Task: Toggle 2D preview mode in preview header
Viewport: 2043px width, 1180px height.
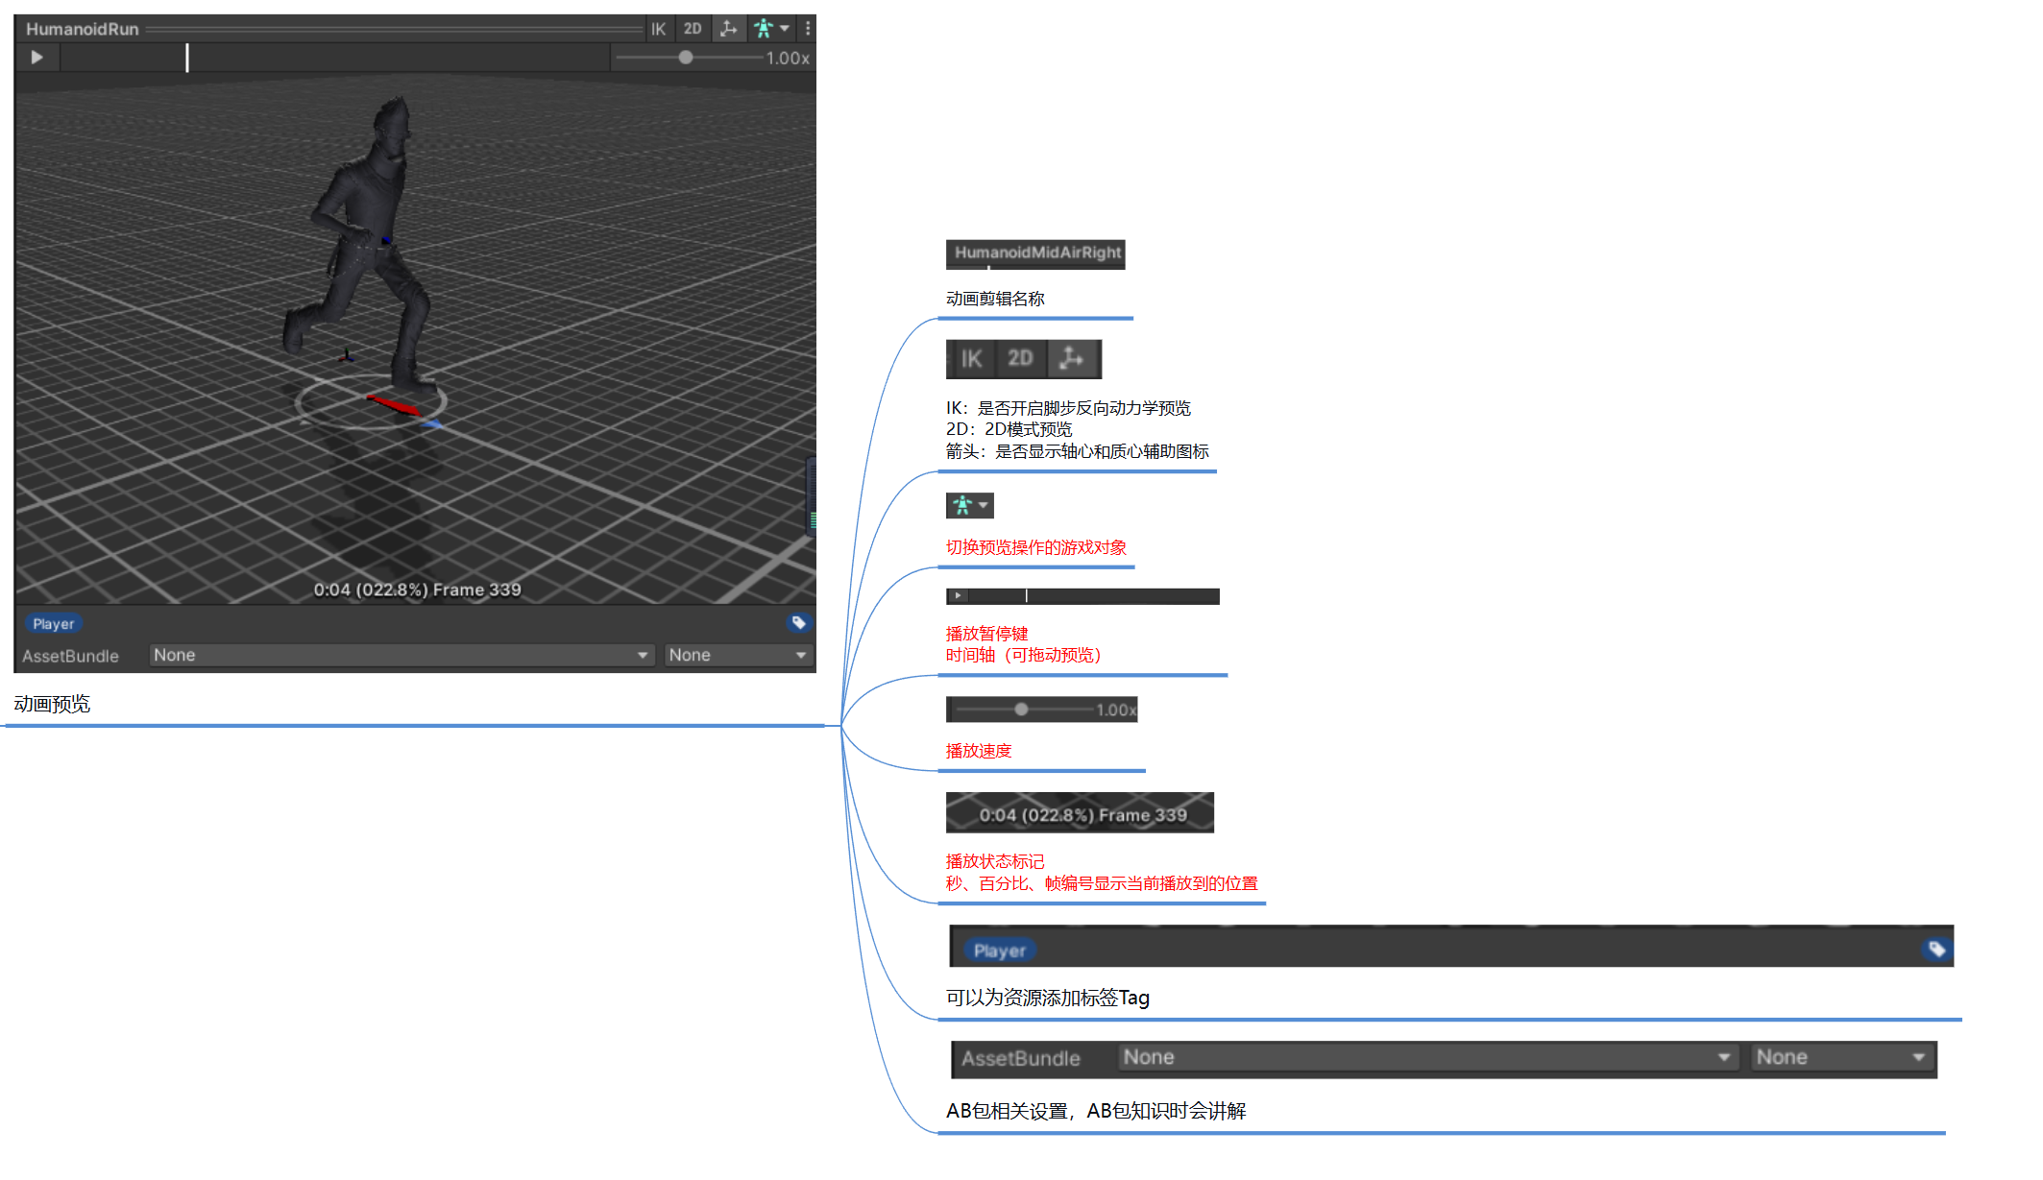Action: click(x=693, y=29)
